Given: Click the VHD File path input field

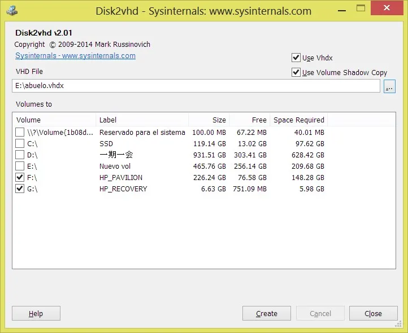Looking at the screenshot, I should coord(196,86).
